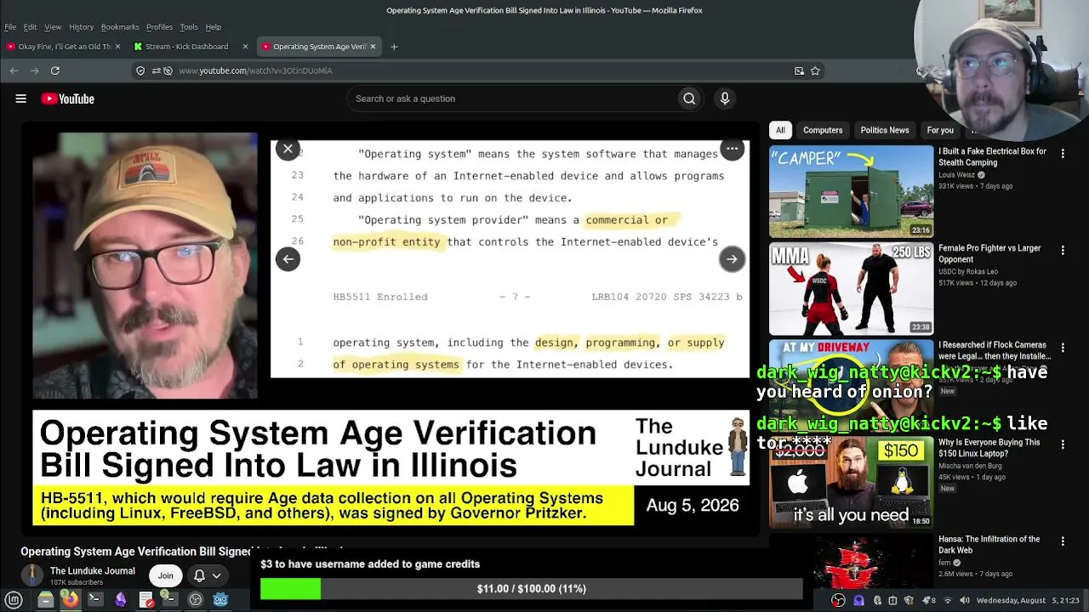This screenshot has height=612, width=1089.
Task: Launch Obsidian from the taskbar
Action: point(120,599)
